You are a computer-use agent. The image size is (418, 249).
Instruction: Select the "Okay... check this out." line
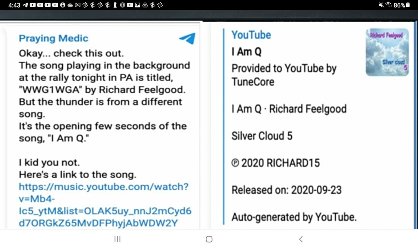(71, 53)
